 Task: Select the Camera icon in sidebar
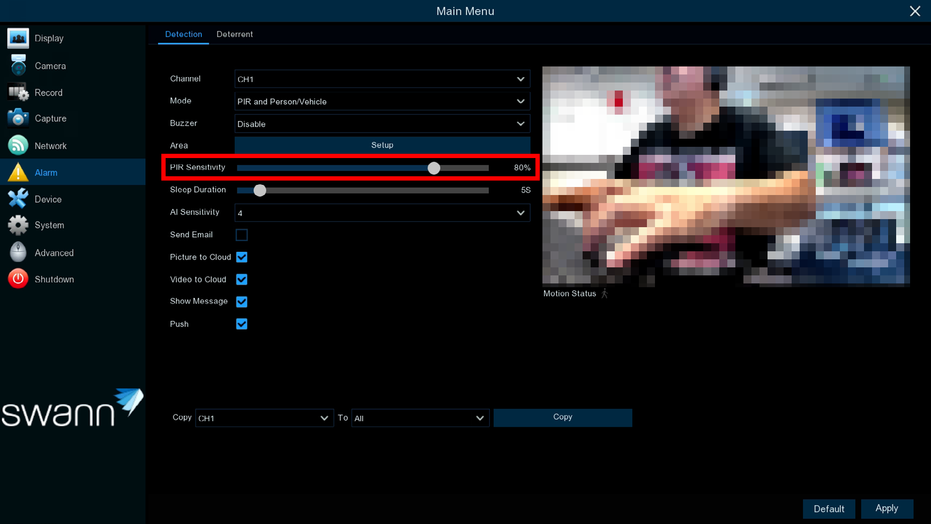point(18,66)
